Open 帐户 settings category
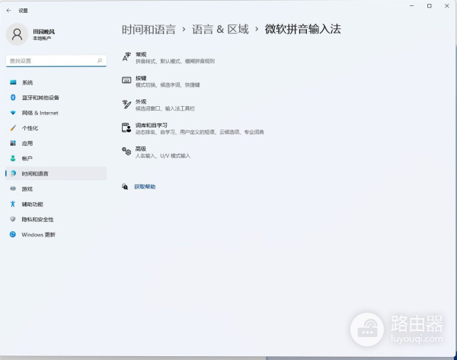This screenshot has height=360, width=457. (x=56, y=158)
